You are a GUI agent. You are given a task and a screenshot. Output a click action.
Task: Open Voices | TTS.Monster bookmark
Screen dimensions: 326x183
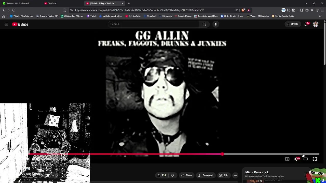pos(258,16)
